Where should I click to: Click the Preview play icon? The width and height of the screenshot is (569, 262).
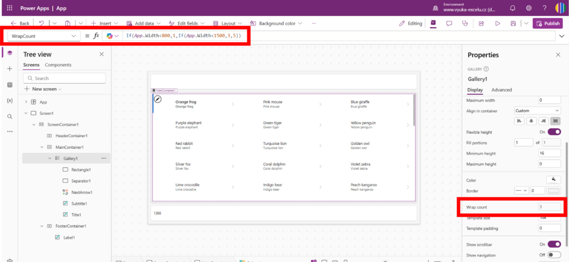(497, 23)
